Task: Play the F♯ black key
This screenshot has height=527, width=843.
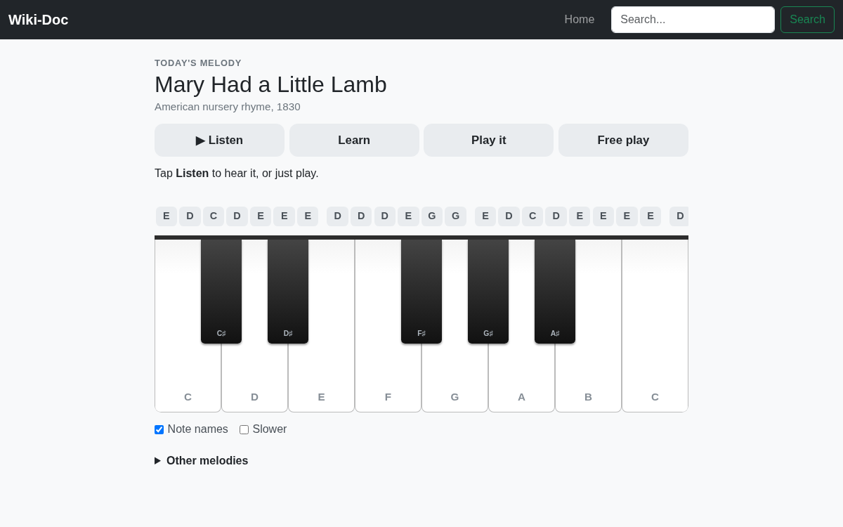Action: tap(421, 291)
